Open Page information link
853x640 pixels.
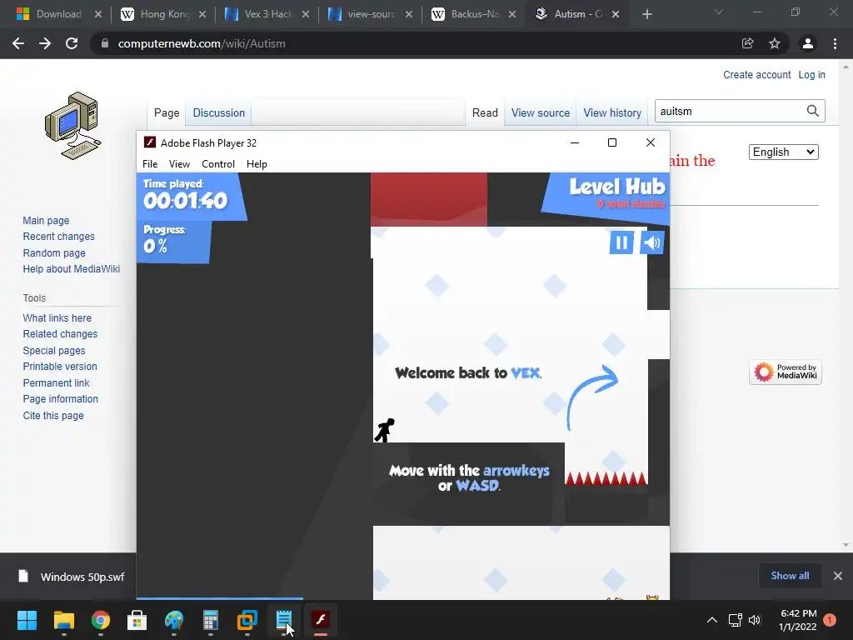click(x=60, y=399)
